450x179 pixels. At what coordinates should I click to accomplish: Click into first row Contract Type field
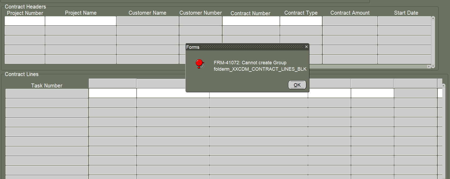click(x=301, y=21)
